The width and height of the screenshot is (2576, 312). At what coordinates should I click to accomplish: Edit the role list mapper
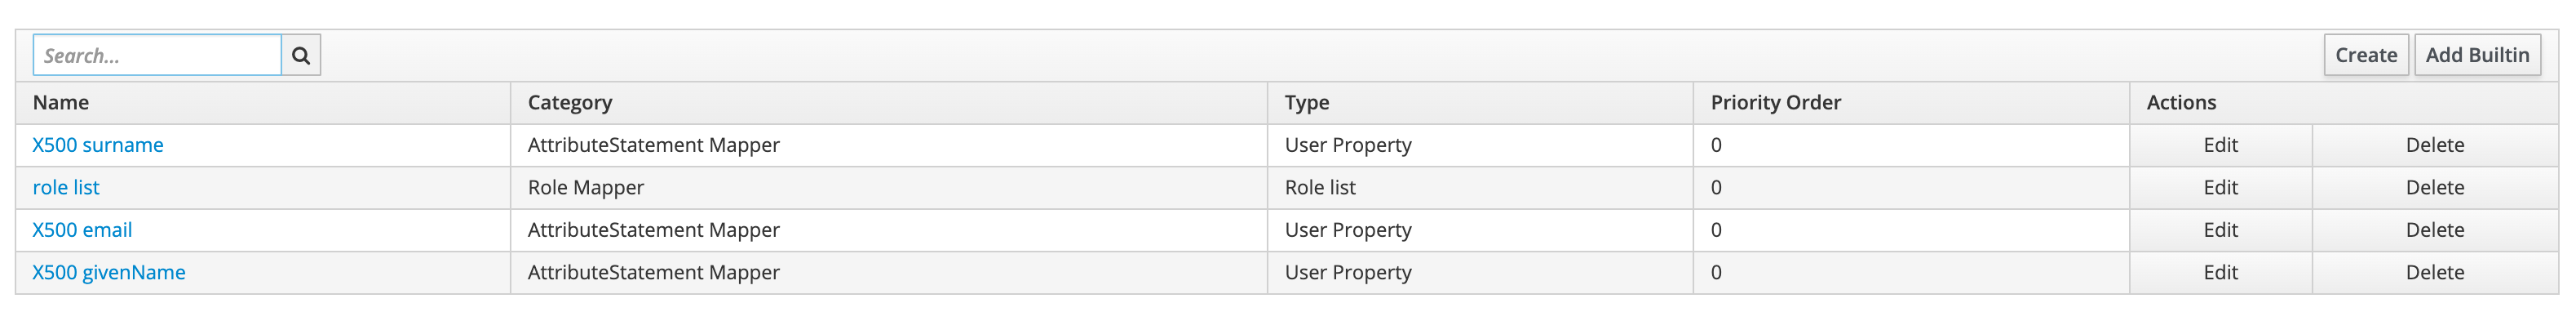point(2220,187)
